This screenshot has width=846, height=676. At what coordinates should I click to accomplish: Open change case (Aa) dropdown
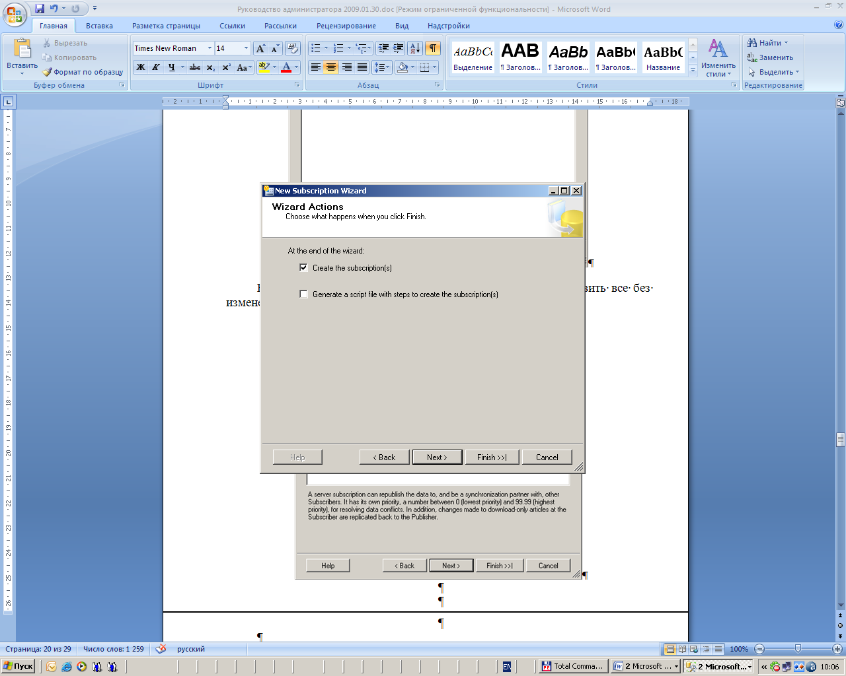click(244, 67)
